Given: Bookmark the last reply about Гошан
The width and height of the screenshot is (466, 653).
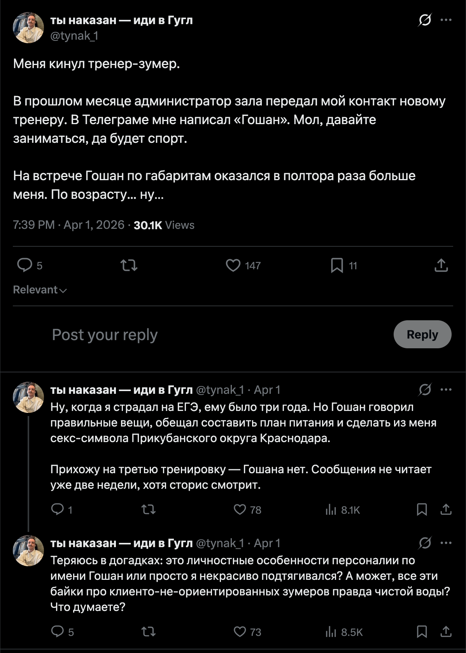Looking at the screenshot, I should [422, 632].
